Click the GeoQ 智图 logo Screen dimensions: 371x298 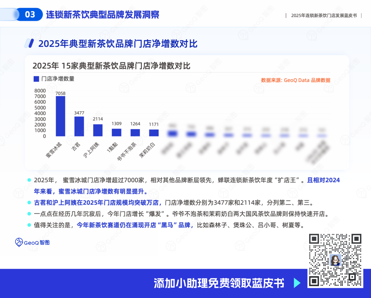(x=32, y=242)
